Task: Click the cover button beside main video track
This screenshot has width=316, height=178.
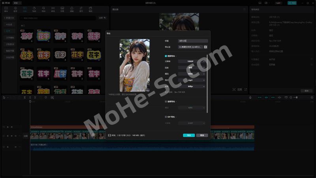Action: [26, 136]
